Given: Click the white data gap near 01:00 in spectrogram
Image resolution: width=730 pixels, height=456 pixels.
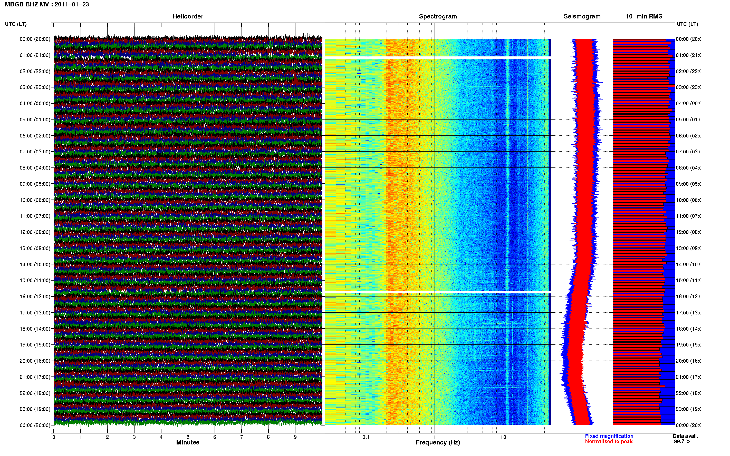Looking at the screenshot, I should pyautogui.click(x=438, y=57).
